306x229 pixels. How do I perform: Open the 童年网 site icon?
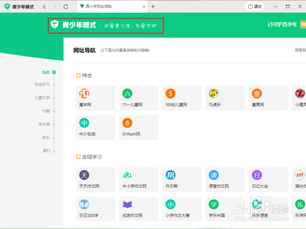[x=95, y=98]
